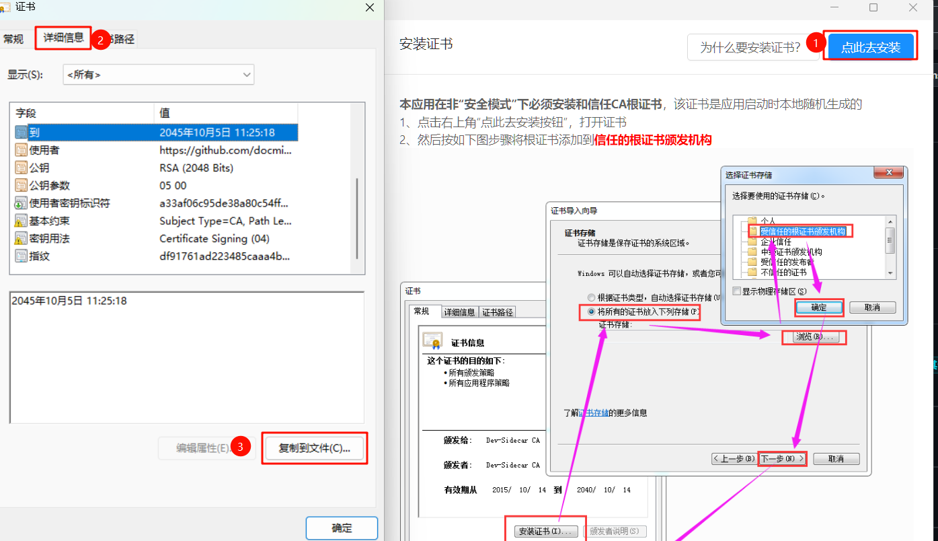Select the 使用者 field row icon
The height and width of the screenshot is (541, 938).
[x=21, y=150]
